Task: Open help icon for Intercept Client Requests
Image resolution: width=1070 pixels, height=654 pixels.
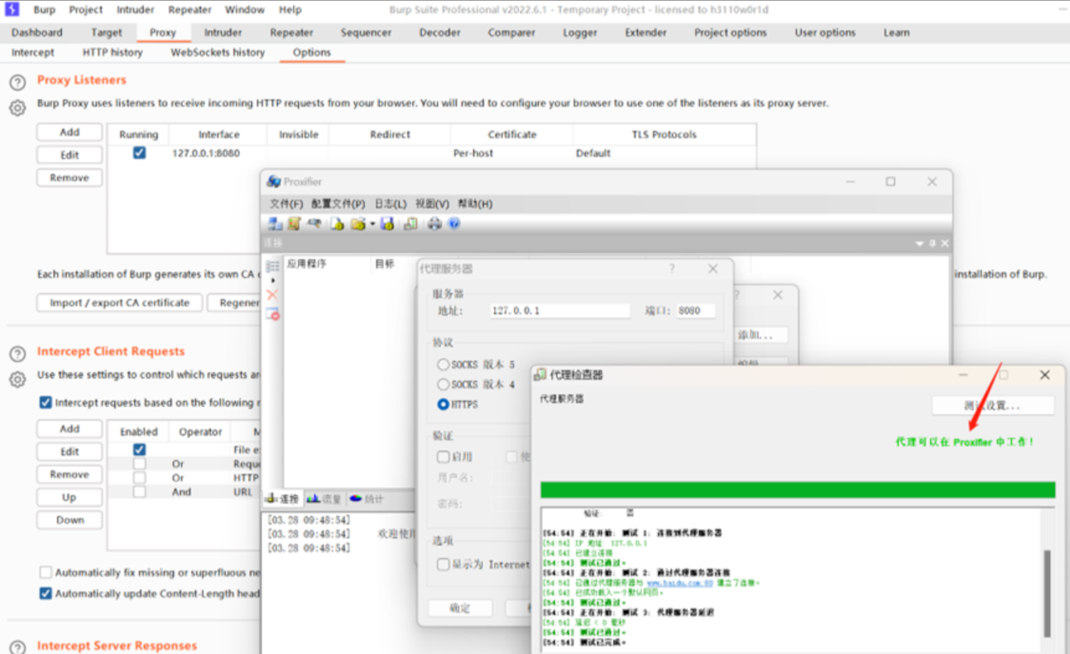Action: tap(17, 353)
